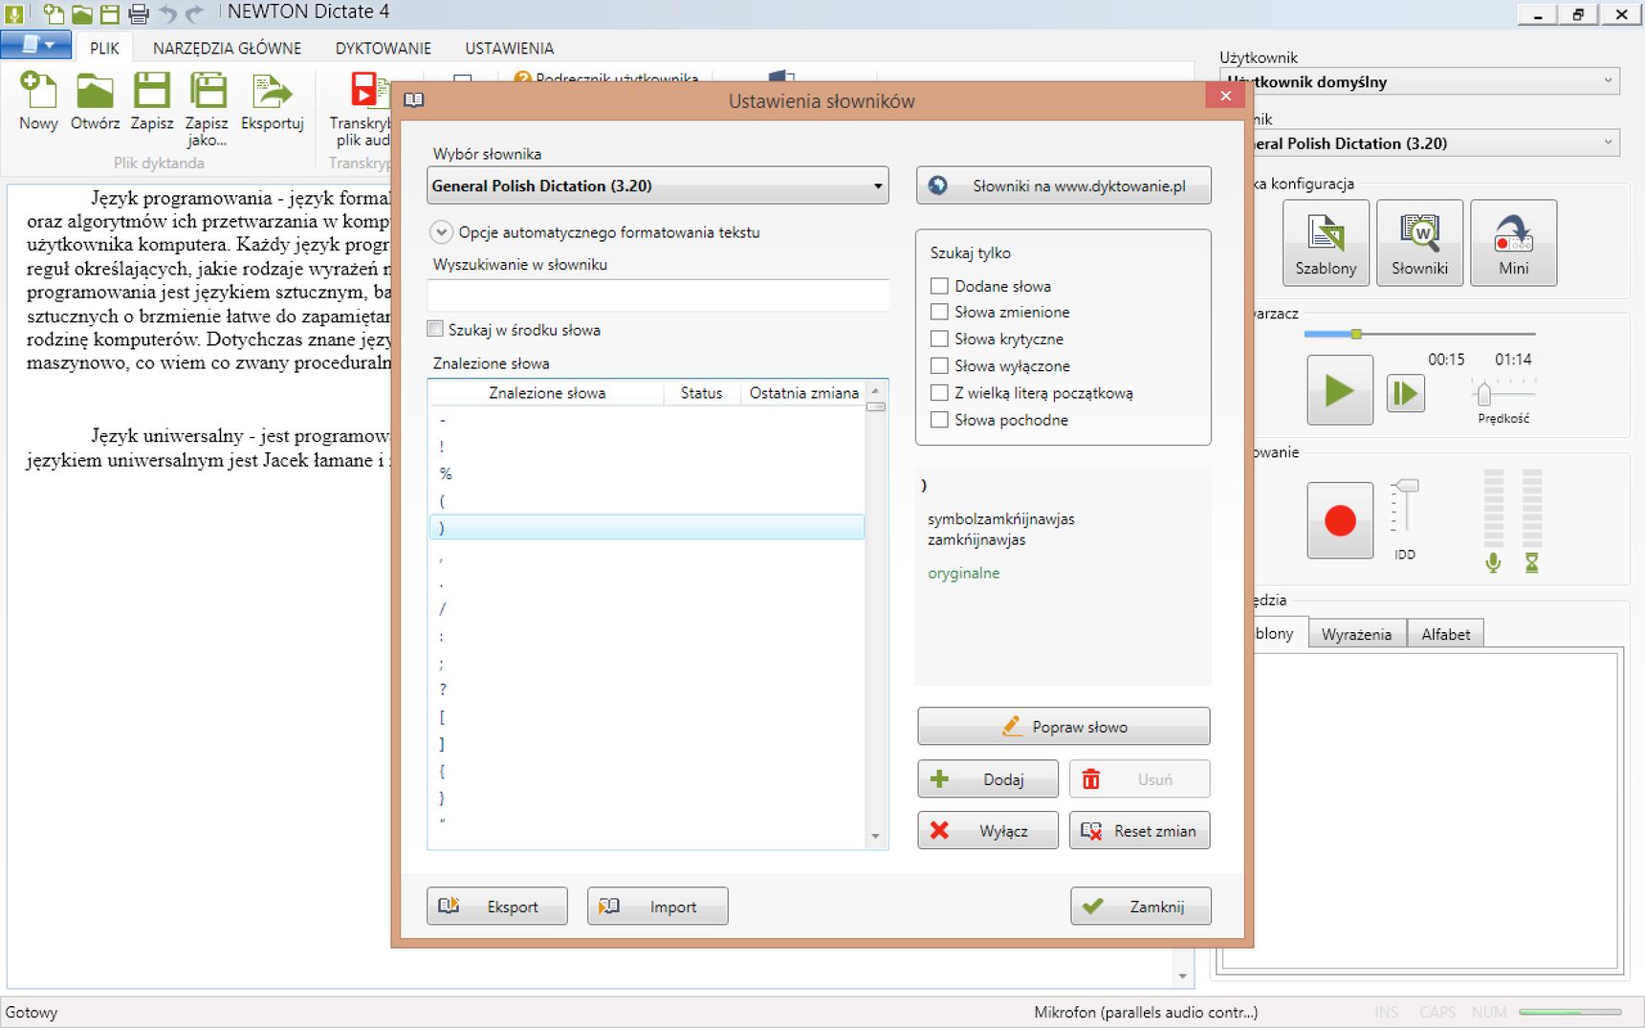Tick the Słowa wyłączone checkbox
Screen dimensions: 1645x1028
(x=939, y=365)
